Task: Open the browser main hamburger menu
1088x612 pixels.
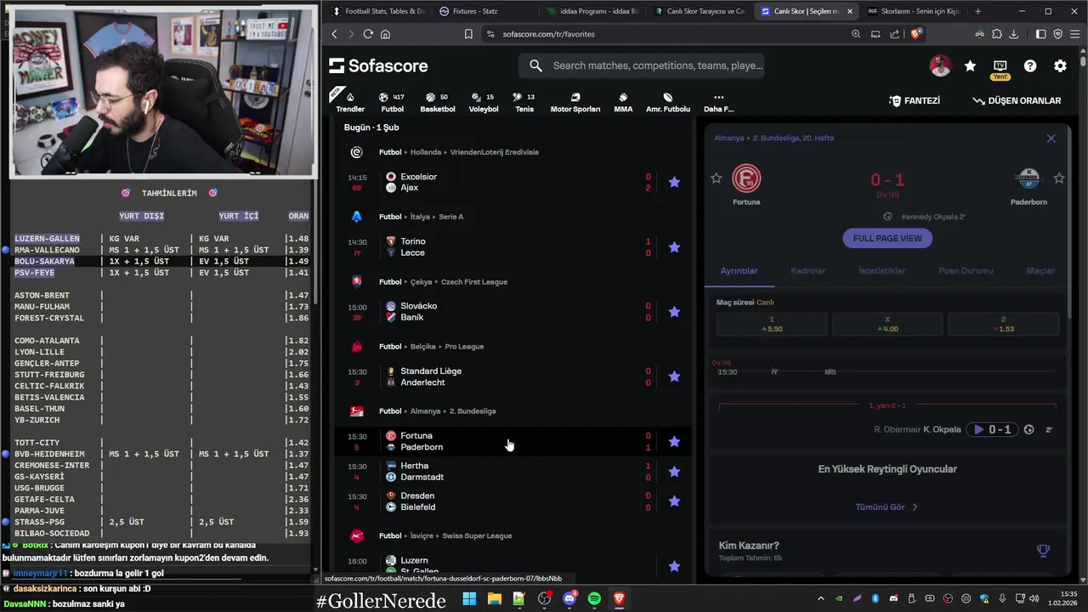Action: (1074, 34)
